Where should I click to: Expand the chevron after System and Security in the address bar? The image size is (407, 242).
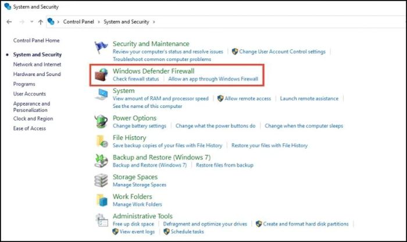click(154, 22)
